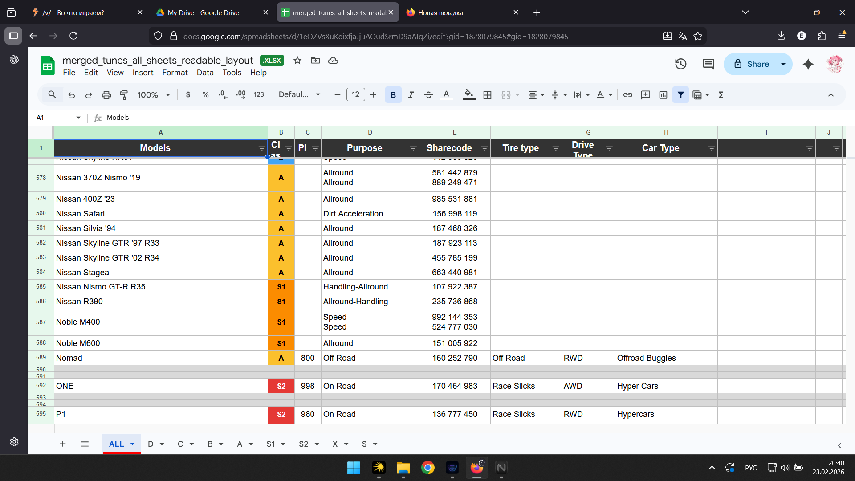Insert a link using link icon
The width and height of the screenshot is (855, 481).
coord(627,95)
